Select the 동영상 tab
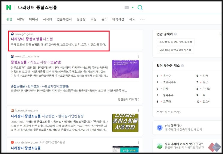Viewport: 223px width, 154px height. [x=81, y=19]
